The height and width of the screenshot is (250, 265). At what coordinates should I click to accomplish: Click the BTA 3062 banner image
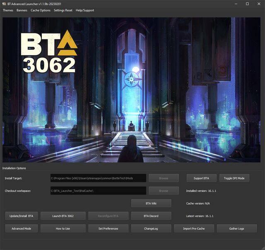coord(131,90)
